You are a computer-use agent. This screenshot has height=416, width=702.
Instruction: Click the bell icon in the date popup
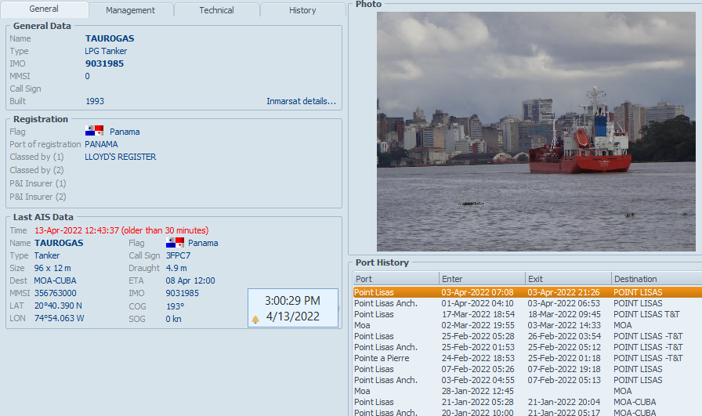(x=255, y=320)
